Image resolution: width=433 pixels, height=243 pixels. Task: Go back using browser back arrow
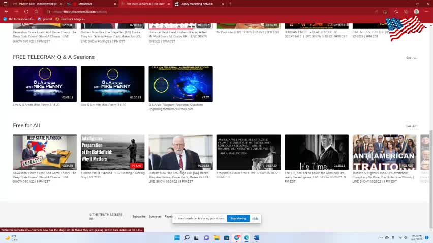pyautogui.click(x=6, y=12)
